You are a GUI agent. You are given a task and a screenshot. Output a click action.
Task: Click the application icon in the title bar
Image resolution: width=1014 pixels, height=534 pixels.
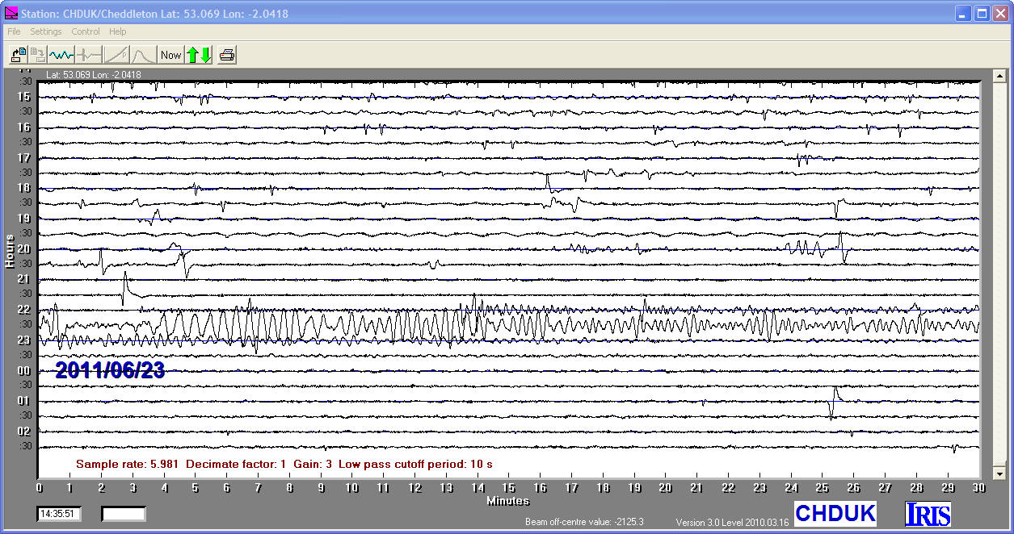[x=11, y=13]
